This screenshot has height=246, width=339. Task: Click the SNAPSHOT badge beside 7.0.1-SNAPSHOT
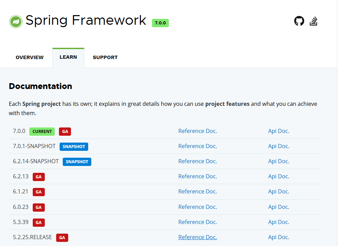[74, 147]
